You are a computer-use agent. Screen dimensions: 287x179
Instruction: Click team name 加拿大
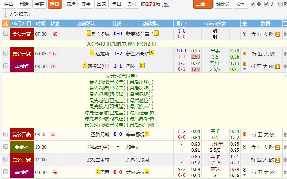(133, 147)
